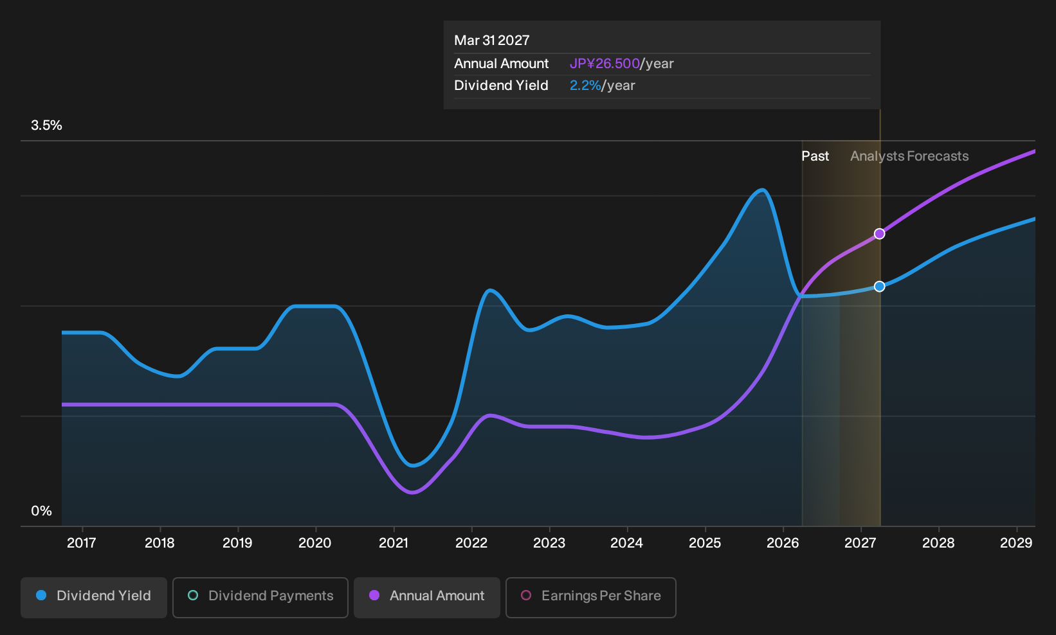
Task: Toggle the Dividend Yield legend button
Action: (x=94, y=598)
